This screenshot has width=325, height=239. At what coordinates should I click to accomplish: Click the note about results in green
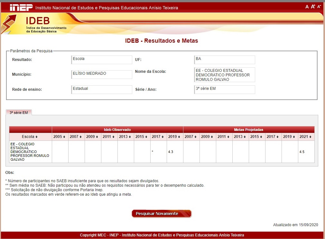(69, 194)
